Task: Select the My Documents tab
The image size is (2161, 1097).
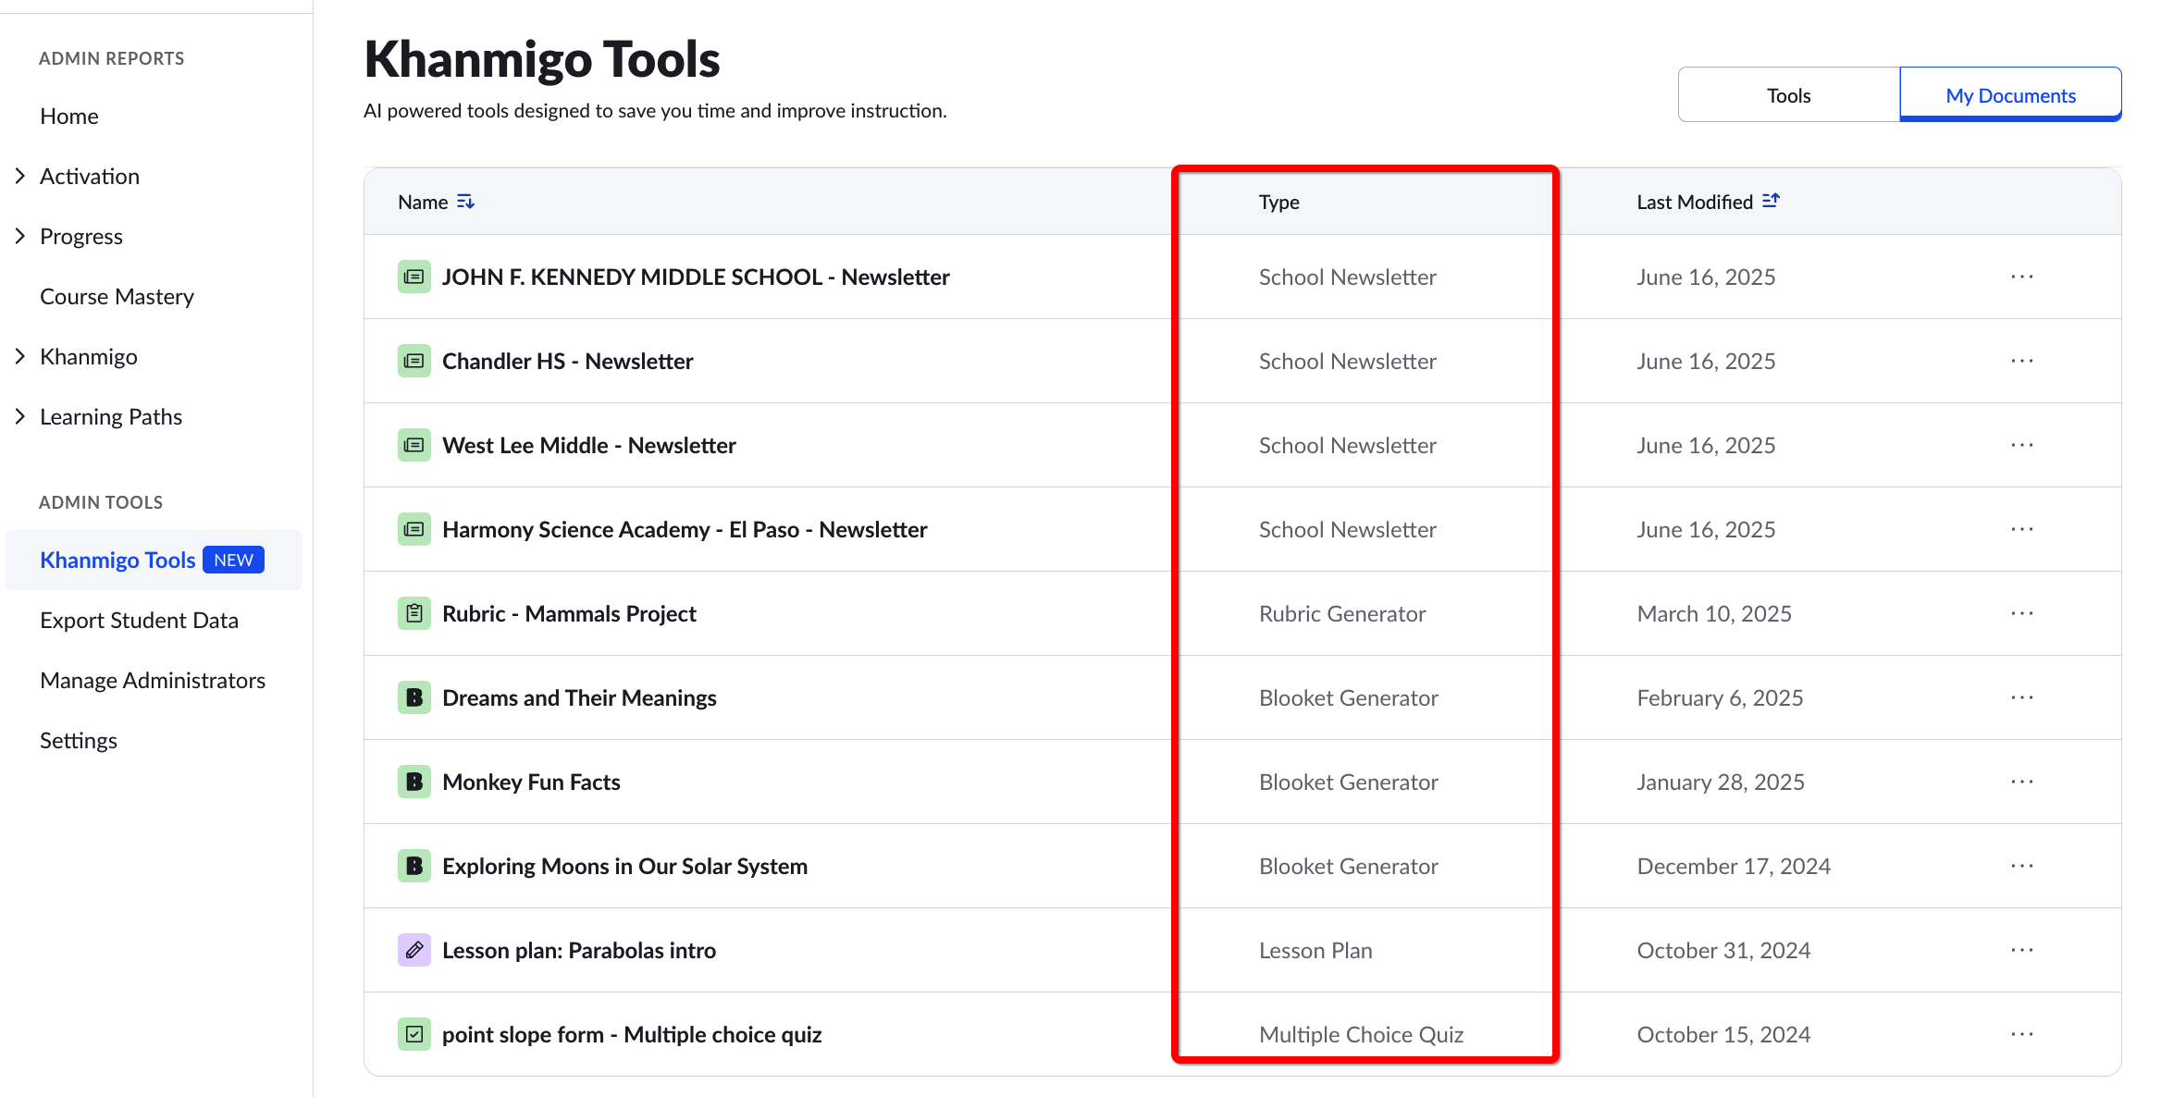Action: tap(2011, 94)
